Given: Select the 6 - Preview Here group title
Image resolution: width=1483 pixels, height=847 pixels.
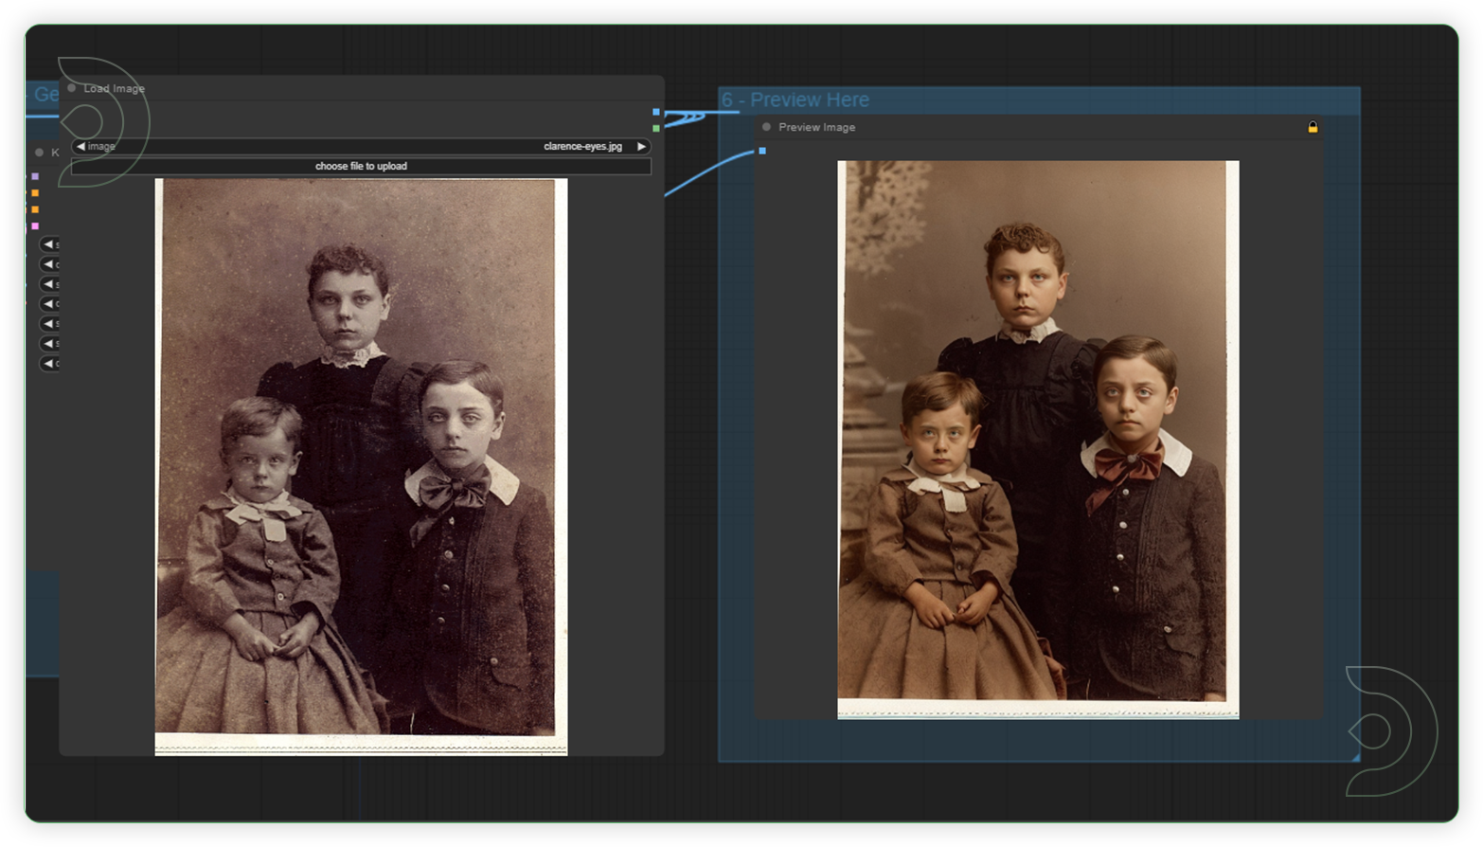Looking at the screenshot, I should click(x=796, y=99).
